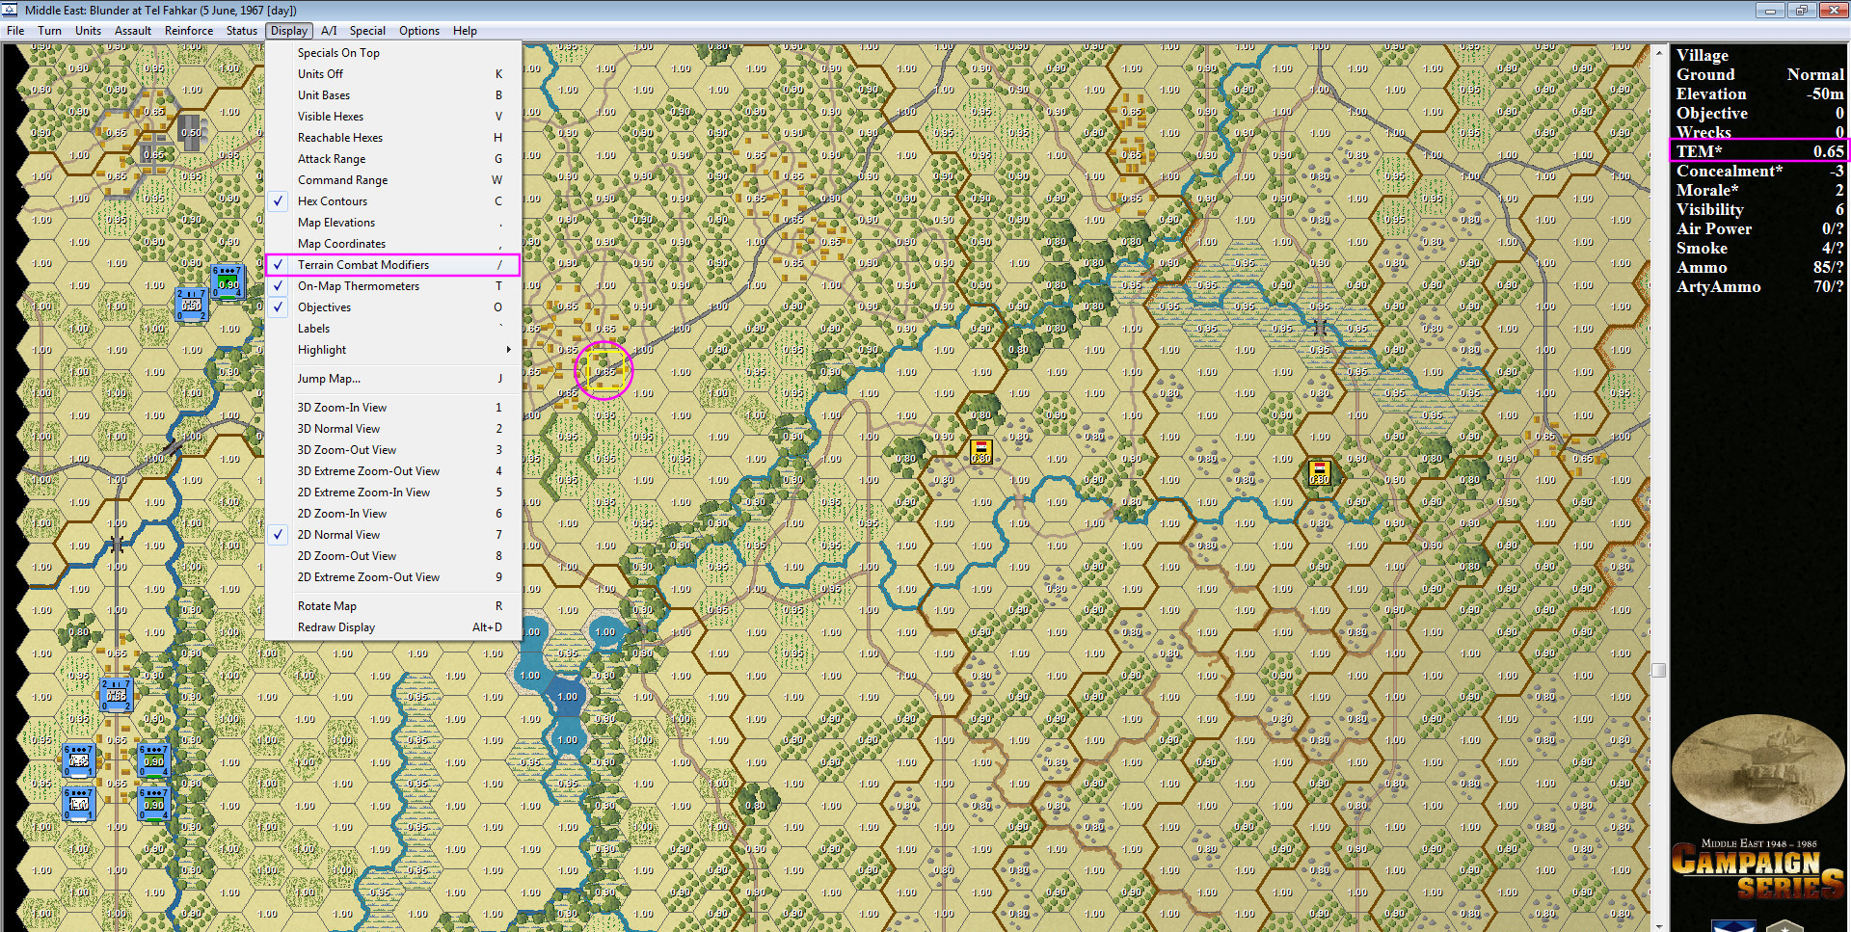Select the checked 2D Normal View
1851x932 pixels.
[393, 535]
